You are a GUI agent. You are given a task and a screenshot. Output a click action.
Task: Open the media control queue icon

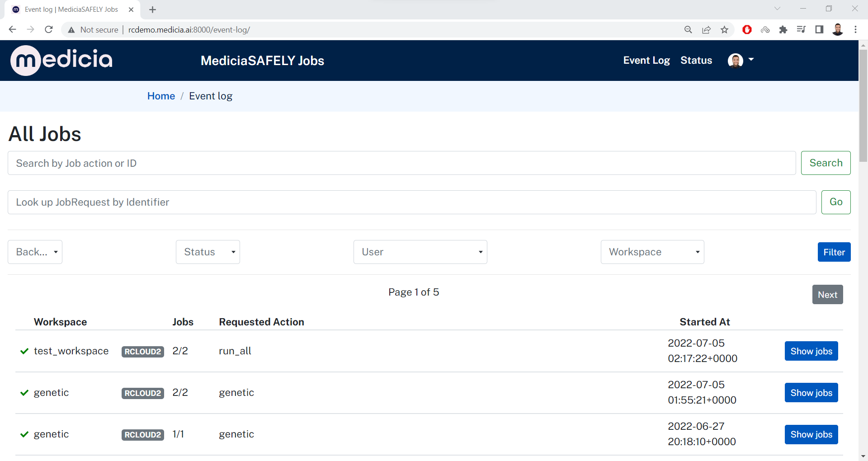coord(801,29)
